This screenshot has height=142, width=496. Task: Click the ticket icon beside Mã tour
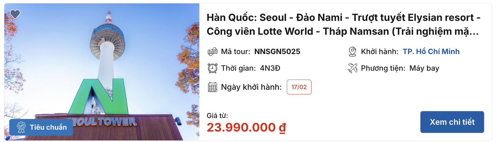[213, 52]
